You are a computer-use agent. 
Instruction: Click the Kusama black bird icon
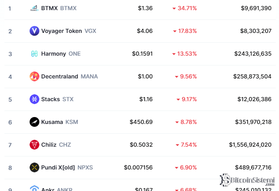pos(34,122)
